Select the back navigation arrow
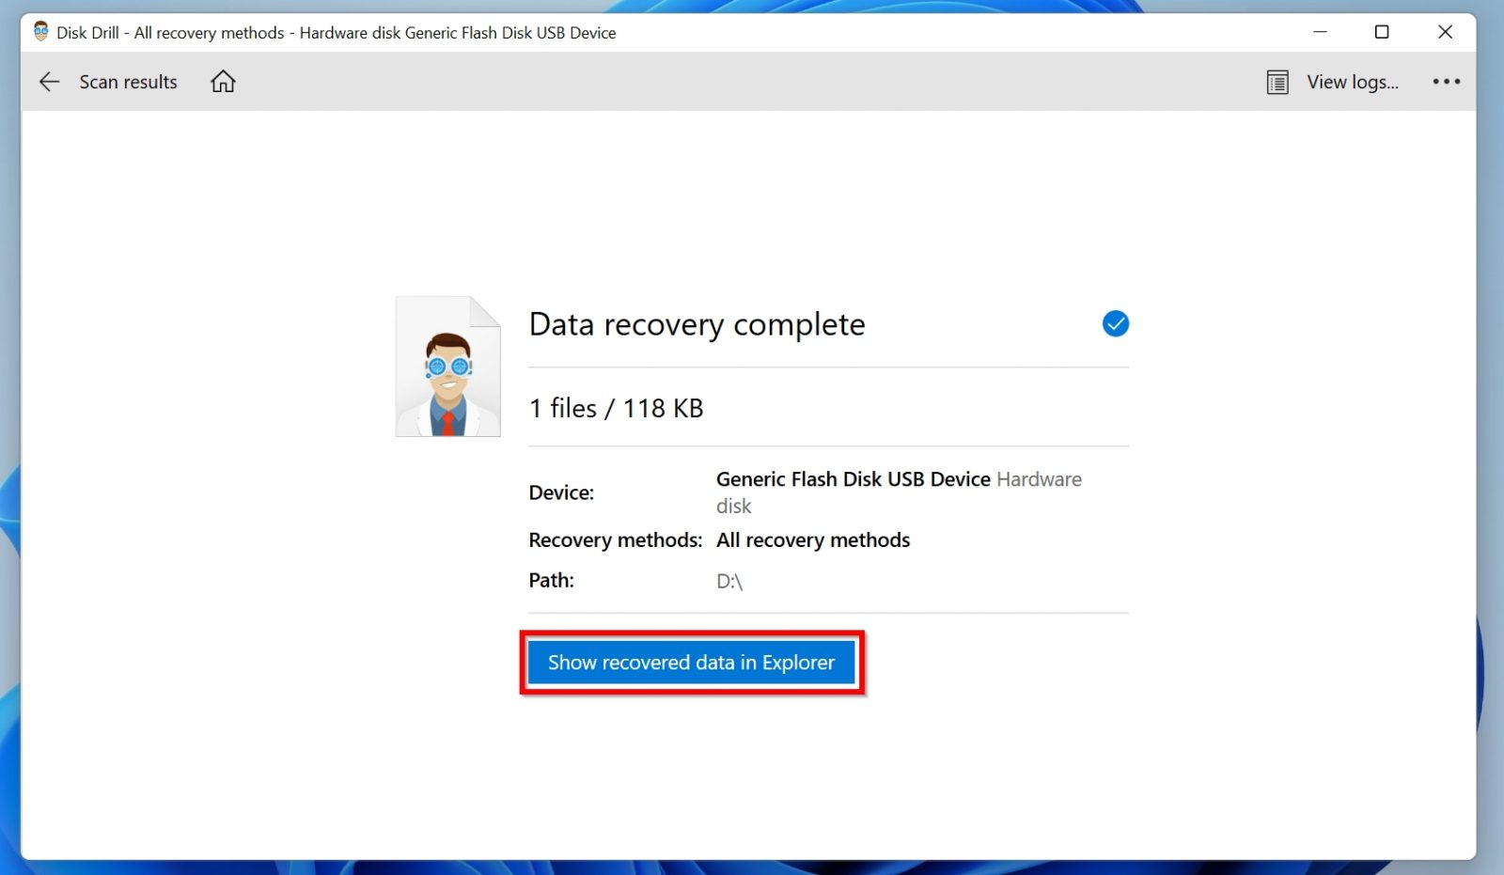Image resolution: width=1504 pixels, height=875 pixels. click(49, 82)
